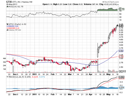The height and width of the screenshot is (96, 126).
Task: Click the 70 level label on the RSI axis
Action: [x=120, y=11]
